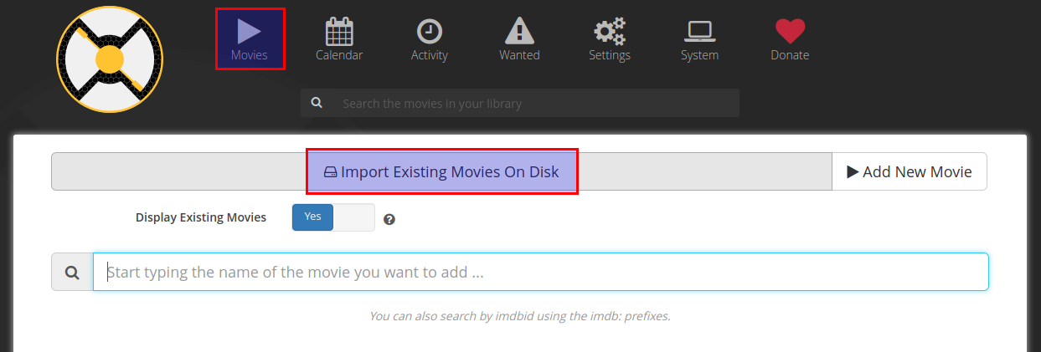Click the Display Existing Movies label
The height and width of the screenshot is (352, 1041).
click(201, 217)
